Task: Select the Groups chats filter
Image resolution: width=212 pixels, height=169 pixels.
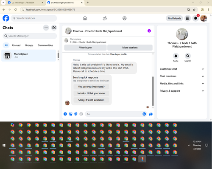Action: click(29, 45)
